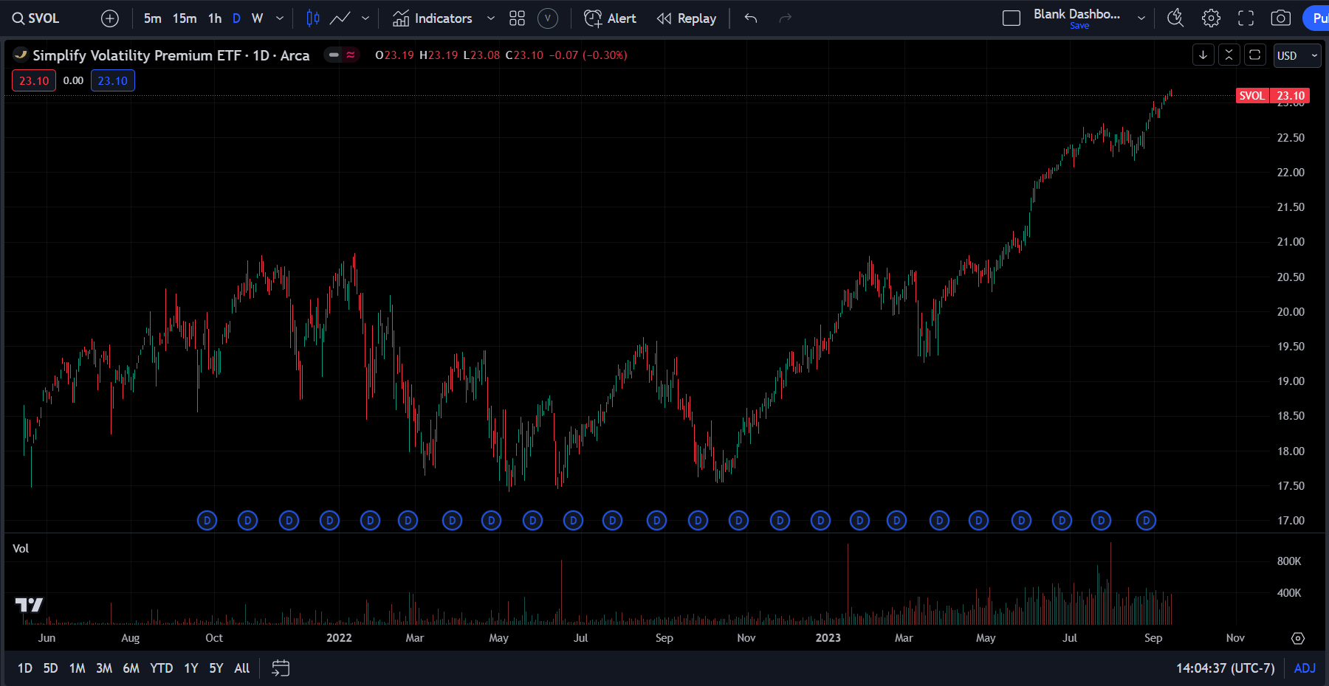Collapse the chart pane
Screen dimensions: 1329x686
pyautogui.click(x=1229, y=55)
